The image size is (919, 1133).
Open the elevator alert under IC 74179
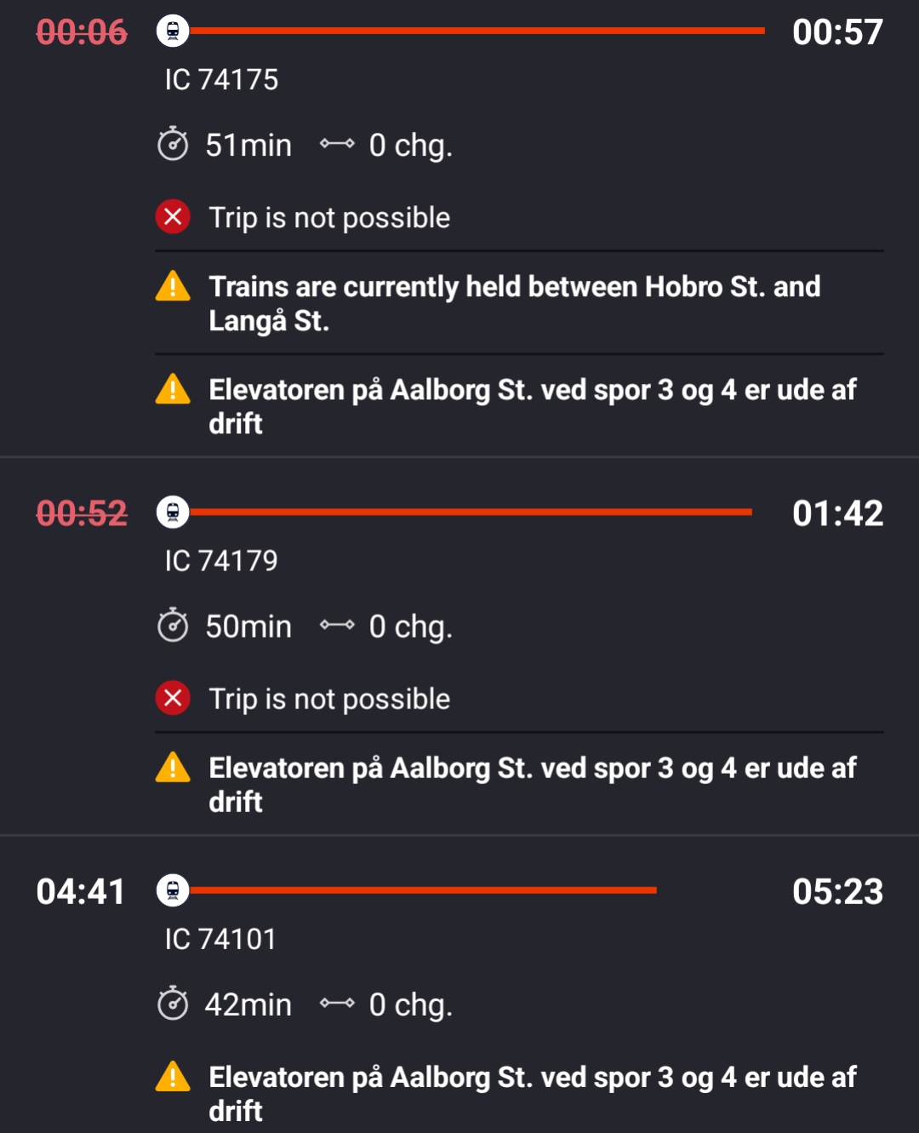[x=532, y=784]
